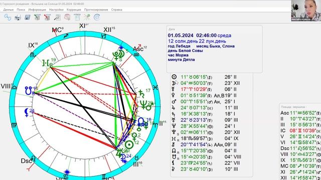
Task: Click the aspects table toolbar icon
Action: (x=77, y=17)
